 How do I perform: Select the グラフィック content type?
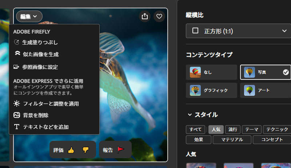(x=211, y=90)
